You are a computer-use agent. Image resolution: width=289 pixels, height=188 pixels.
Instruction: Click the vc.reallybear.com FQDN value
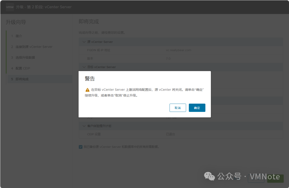coord(178,50)
